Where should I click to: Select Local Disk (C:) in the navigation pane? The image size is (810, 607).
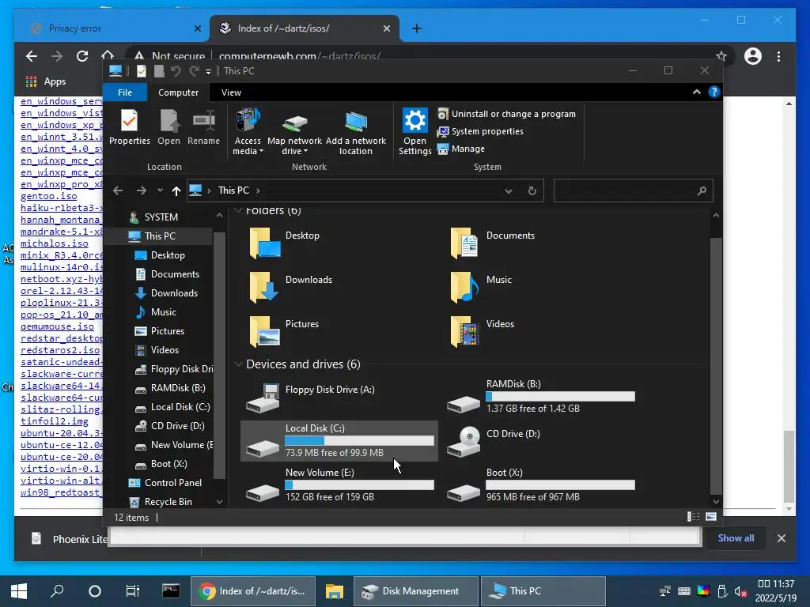click(x=180, y=407)
